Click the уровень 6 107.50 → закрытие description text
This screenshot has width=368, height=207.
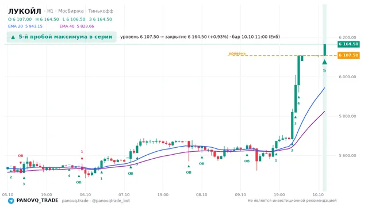tap(200, 37)
